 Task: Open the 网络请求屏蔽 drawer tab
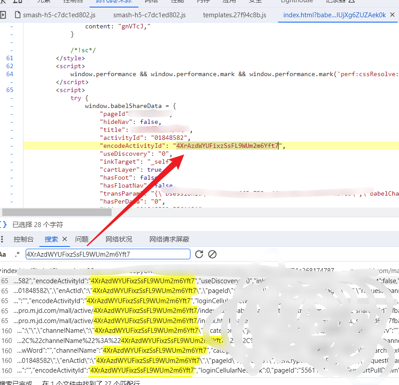[169, 239]
